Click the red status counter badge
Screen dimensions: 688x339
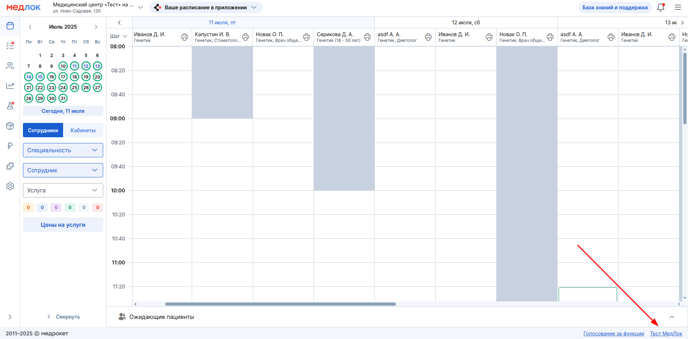tap(97, 207)
